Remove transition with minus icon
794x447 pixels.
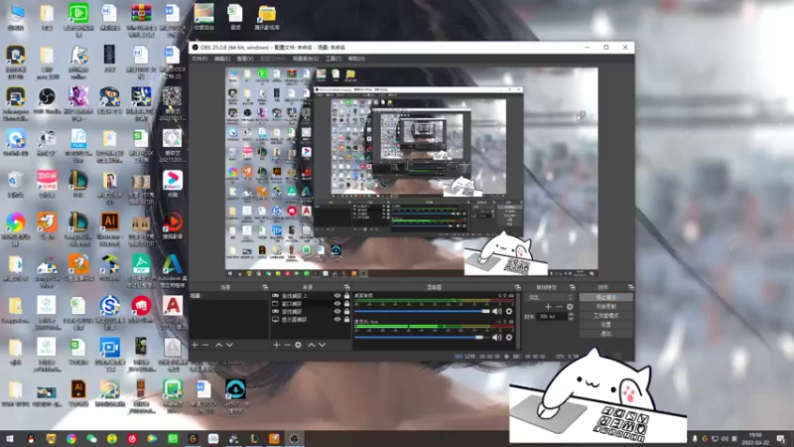[559, 307]
